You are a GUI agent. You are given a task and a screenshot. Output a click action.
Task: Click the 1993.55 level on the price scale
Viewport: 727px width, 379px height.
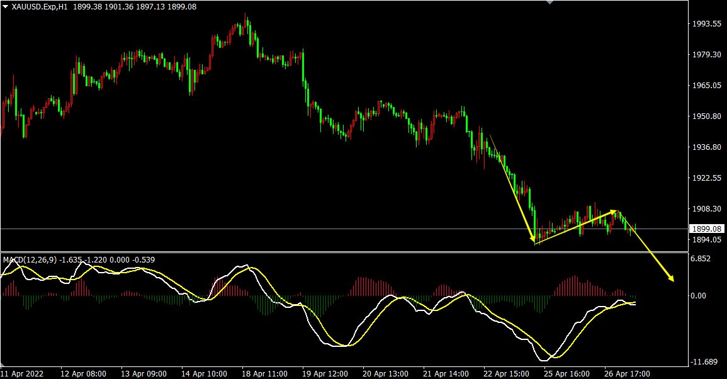point(706,24)
